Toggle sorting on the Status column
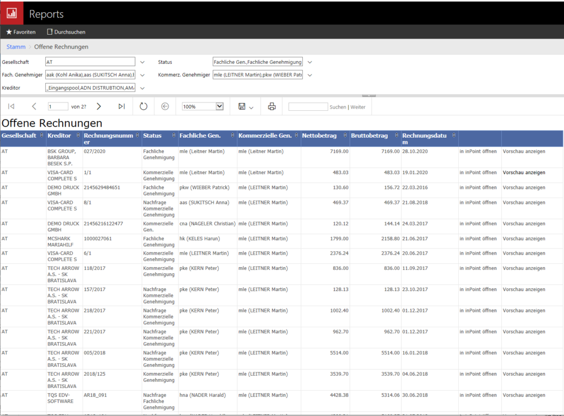 point(173,136)
